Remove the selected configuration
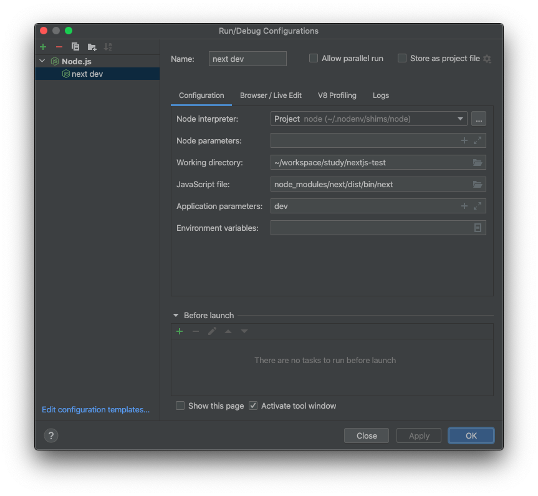Image resolution: width=538 pixels, height=496 pixels. [x=59, y=47]
